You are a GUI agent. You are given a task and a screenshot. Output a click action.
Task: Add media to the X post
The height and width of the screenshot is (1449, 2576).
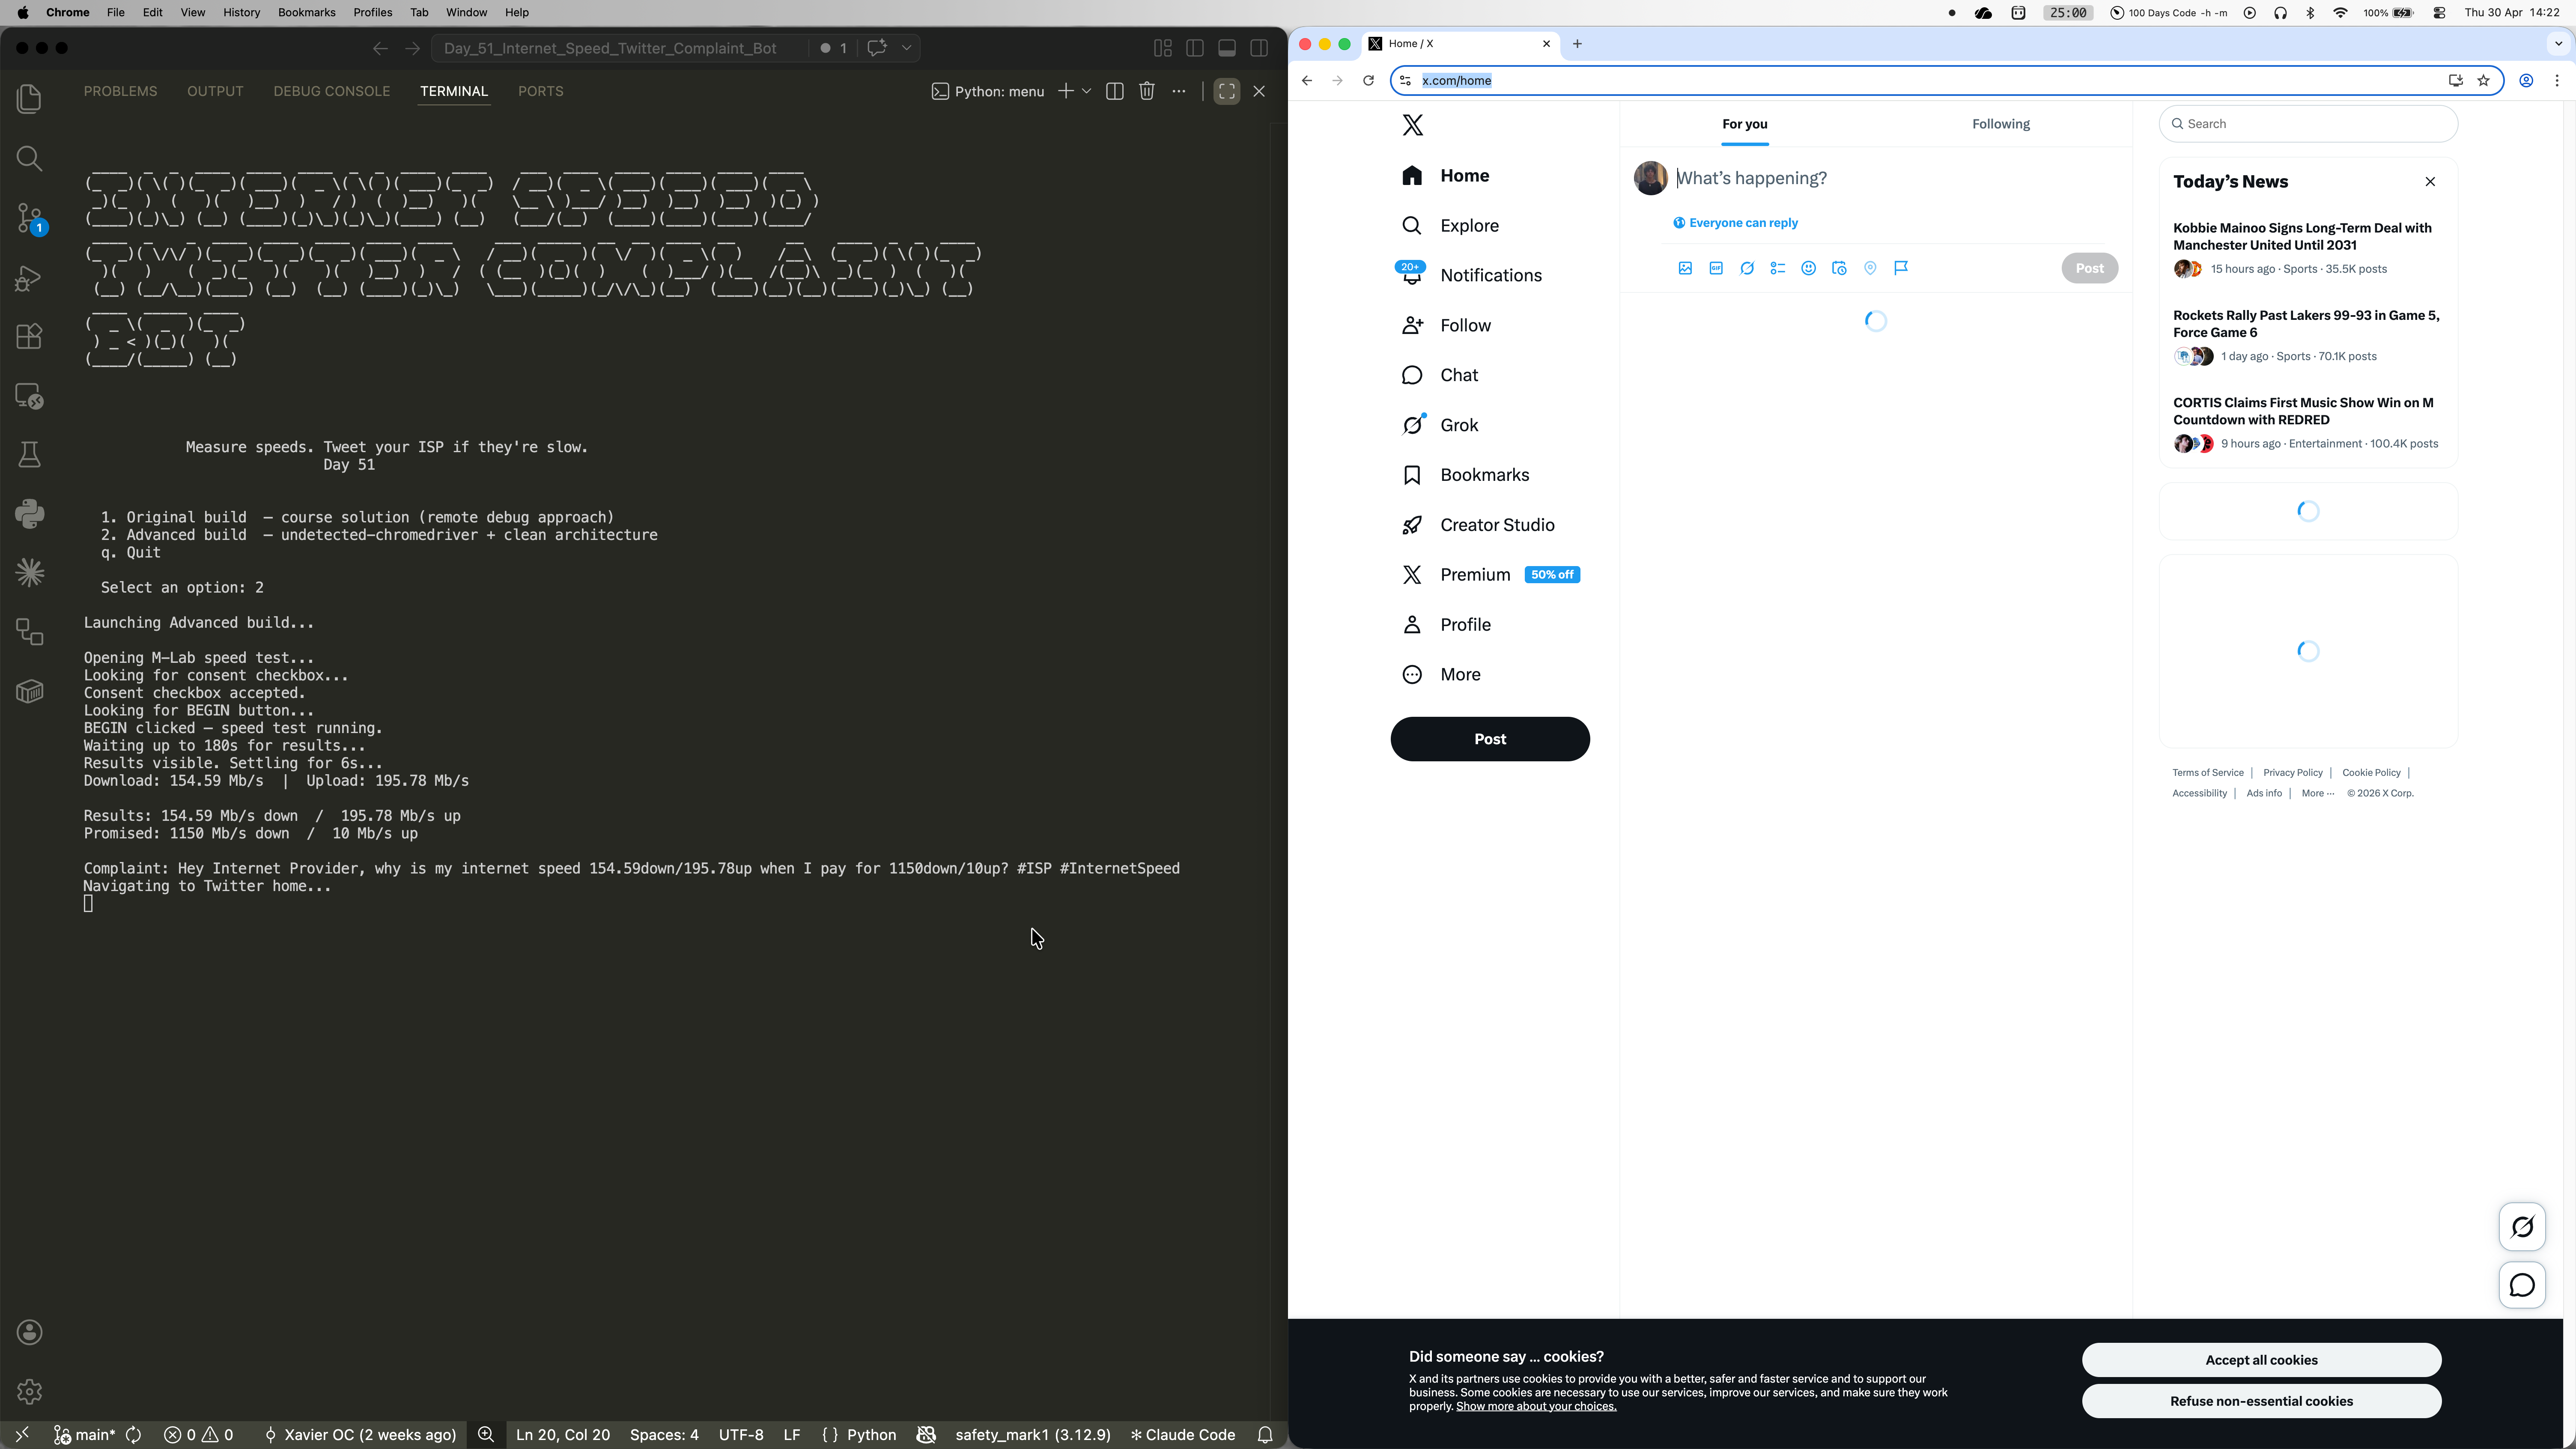pyautogui.click(x=1685, y=268)
